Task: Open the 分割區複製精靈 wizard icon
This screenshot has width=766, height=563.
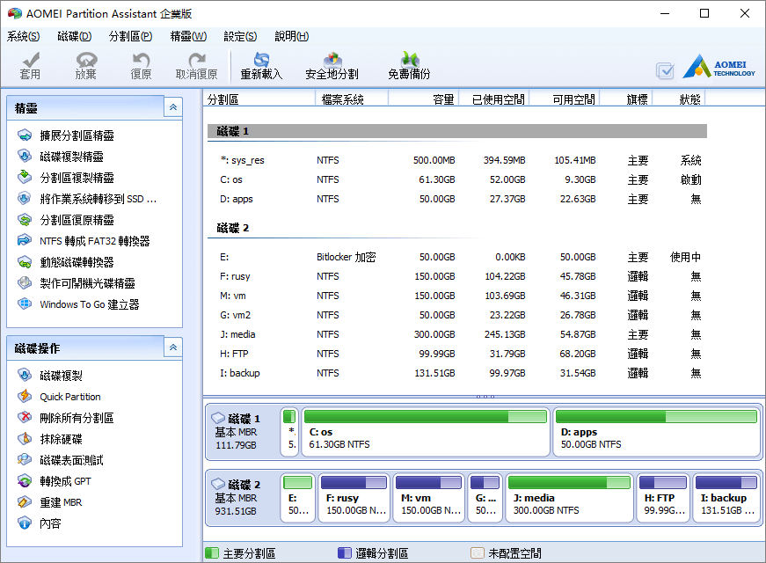Action: pyautogui.click(x=25, y=177)
